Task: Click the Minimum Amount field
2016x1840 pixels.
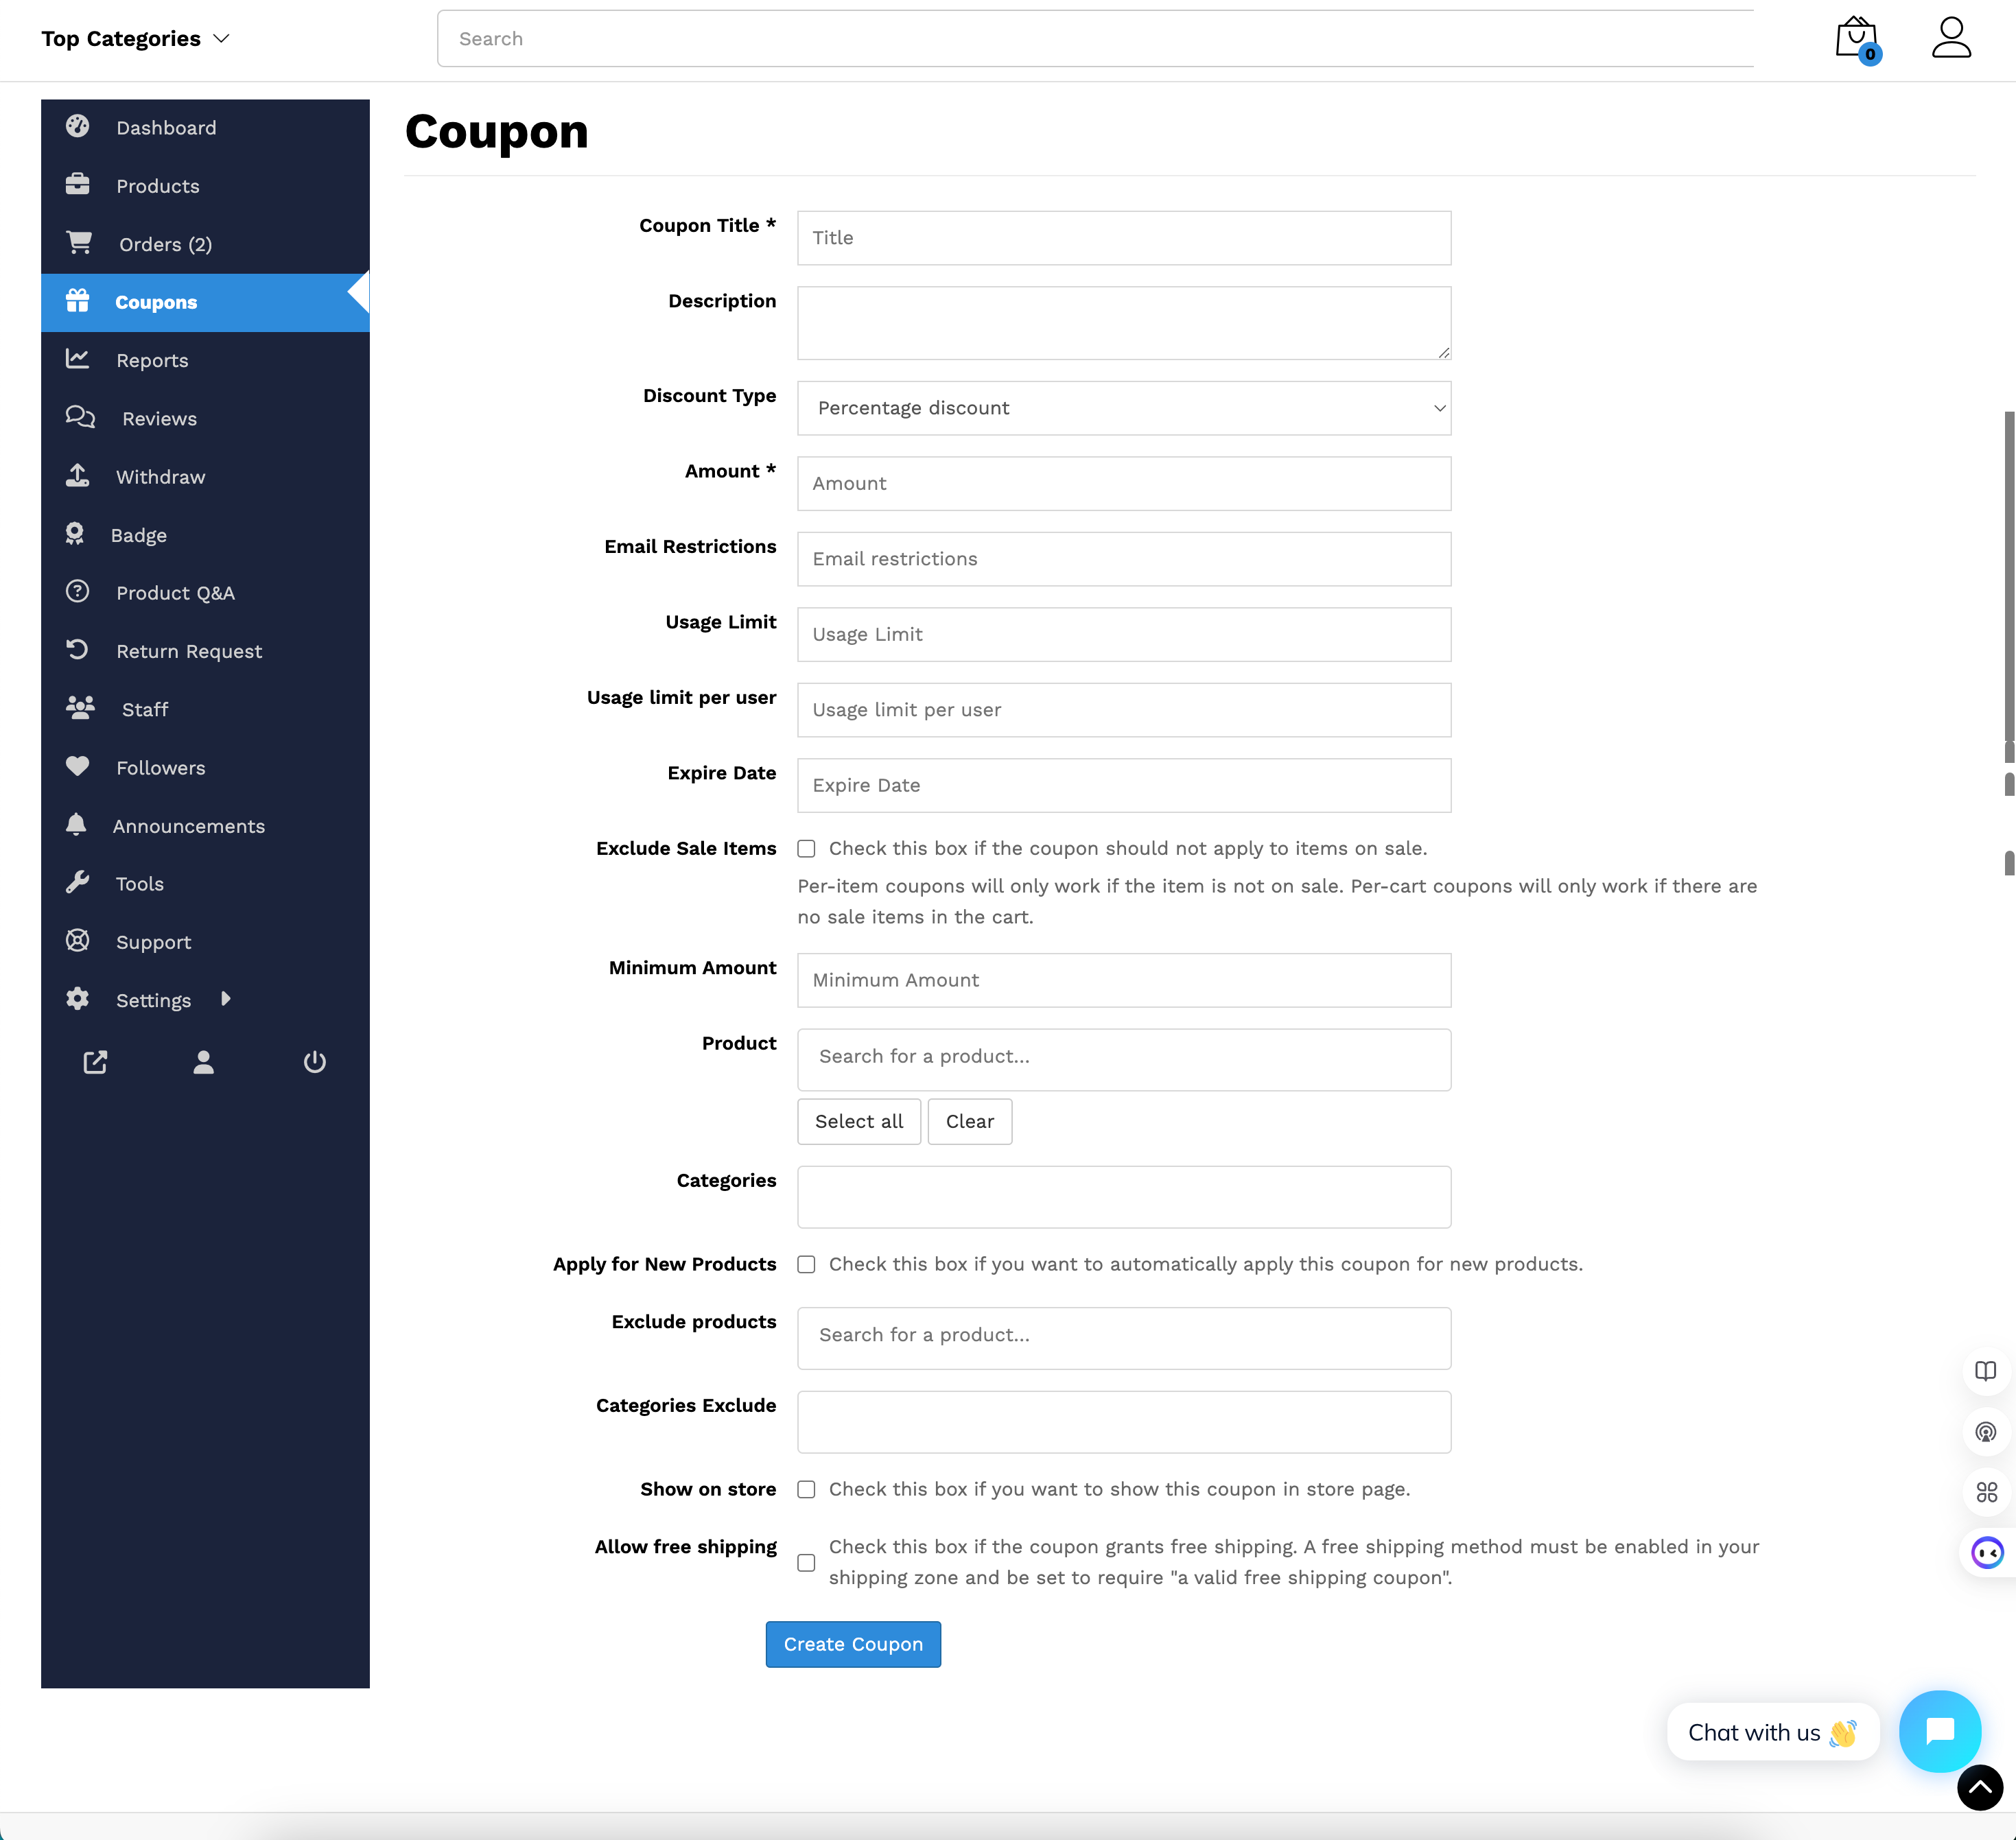Action: click(1124, 980)
